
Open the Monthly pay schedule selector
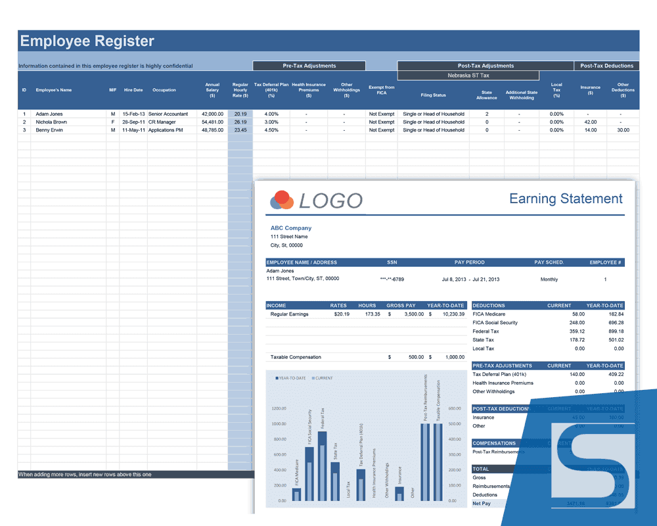(550, 279)
